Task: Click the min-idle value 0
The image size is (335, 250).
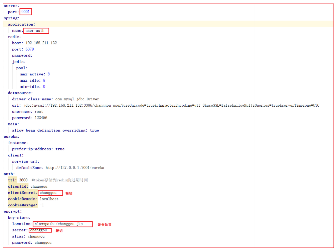Action: pos(44,87)
